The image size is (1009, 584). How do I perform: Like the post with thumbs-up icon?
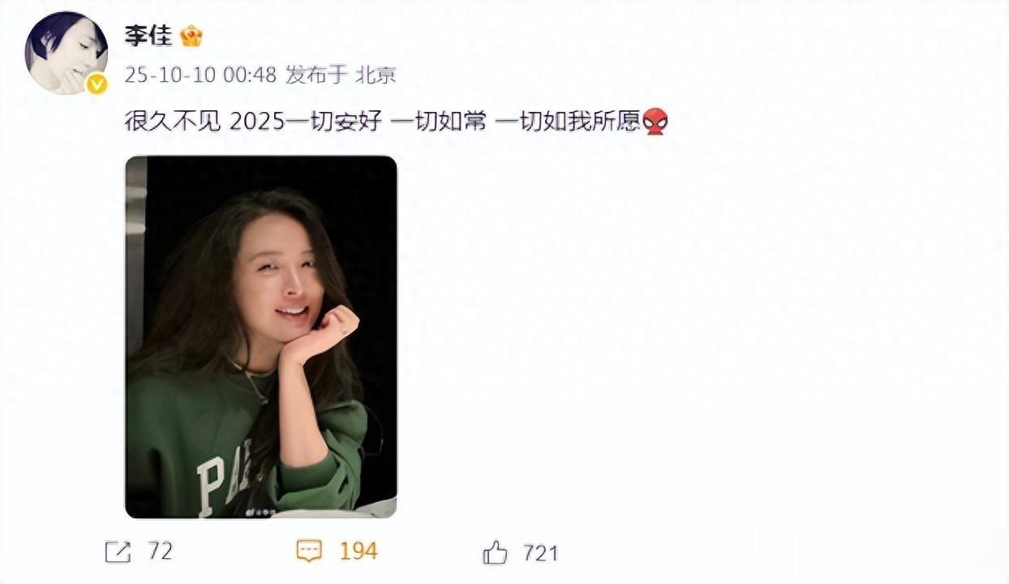click(x=495, y=553)
